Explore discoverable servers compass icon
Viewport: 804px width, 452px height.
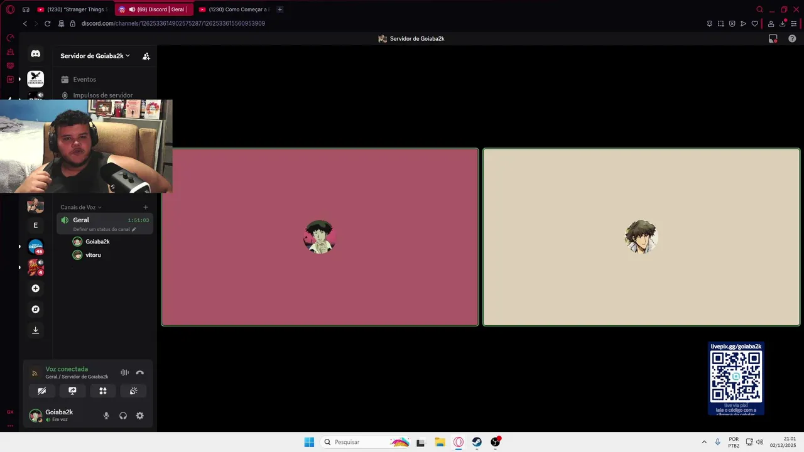(x=36, y=309)
